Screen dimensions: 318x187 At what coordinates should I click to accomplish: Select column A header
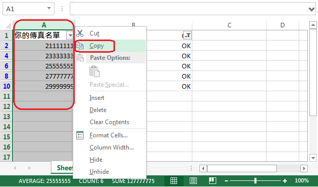click(44, 25)
